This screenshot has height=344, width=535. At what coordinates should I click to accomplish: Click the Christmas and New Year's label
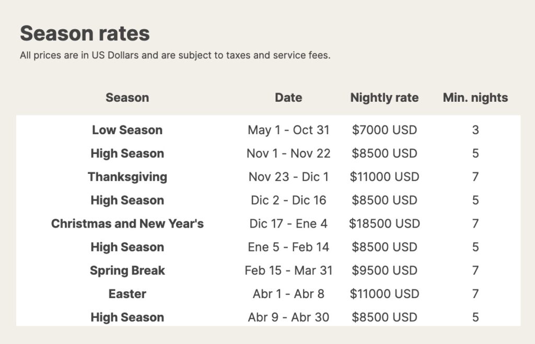(x=127, y=224)
